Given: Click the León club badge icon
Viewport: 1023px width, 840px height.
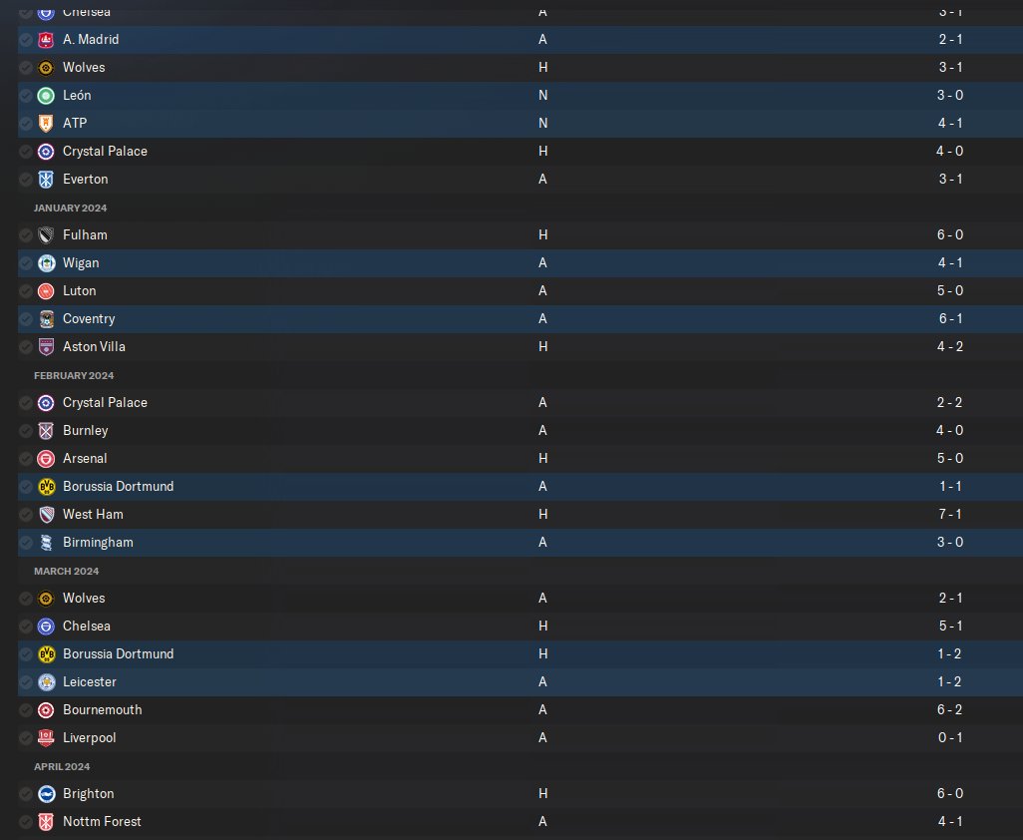Looking at the screenshot, I should [46, 96].
